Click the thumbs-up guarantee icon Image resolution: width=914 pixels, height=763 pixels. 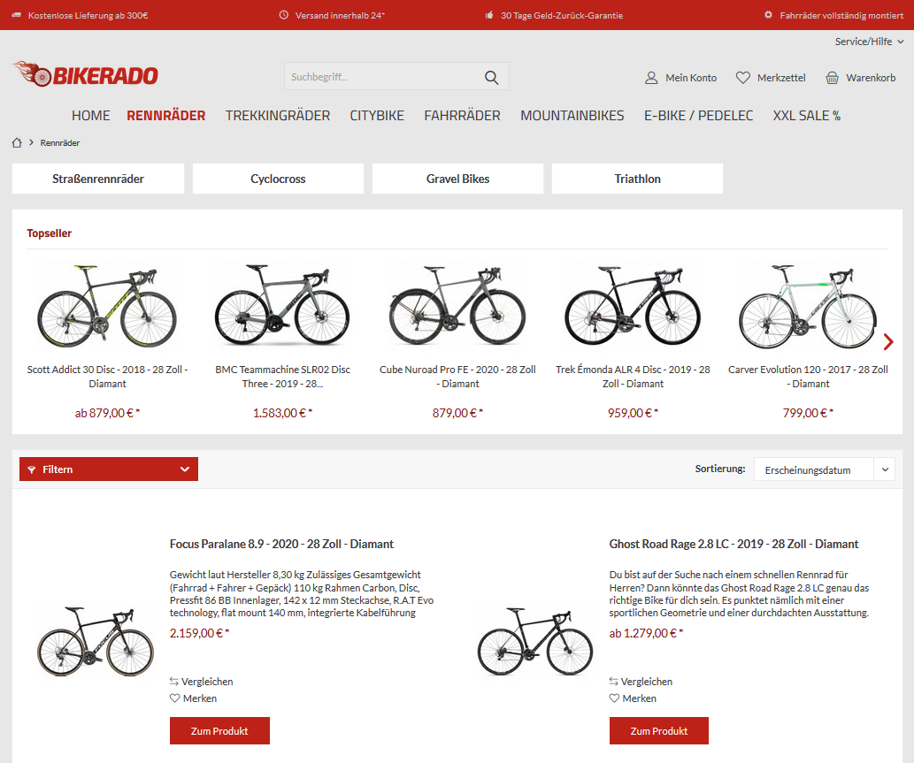[x=489, y=15]
